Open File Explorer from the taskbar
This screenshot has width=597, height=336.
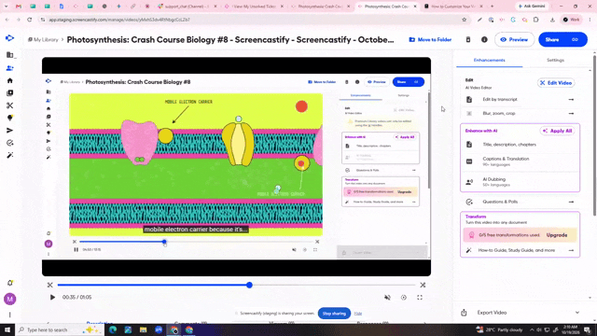coord(143,329)
